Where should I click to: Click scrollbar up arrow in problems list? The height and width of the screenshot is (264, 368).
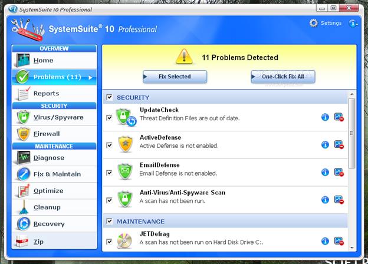(x=351, y=94)
